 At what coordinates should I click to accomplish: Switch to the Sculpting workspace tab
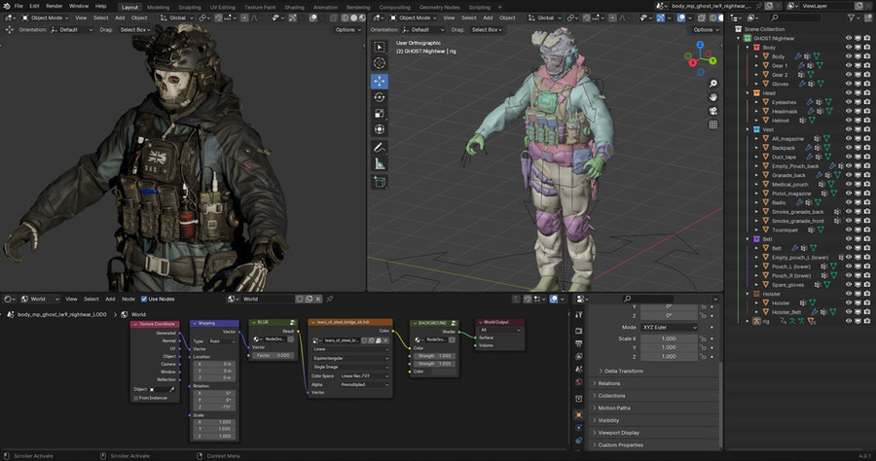click(x=190, y=7)
